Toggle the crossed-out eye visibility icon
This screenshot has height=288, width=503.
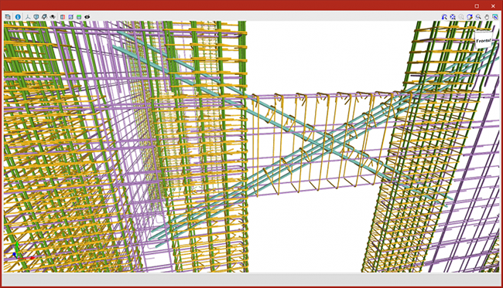(87, 17)
